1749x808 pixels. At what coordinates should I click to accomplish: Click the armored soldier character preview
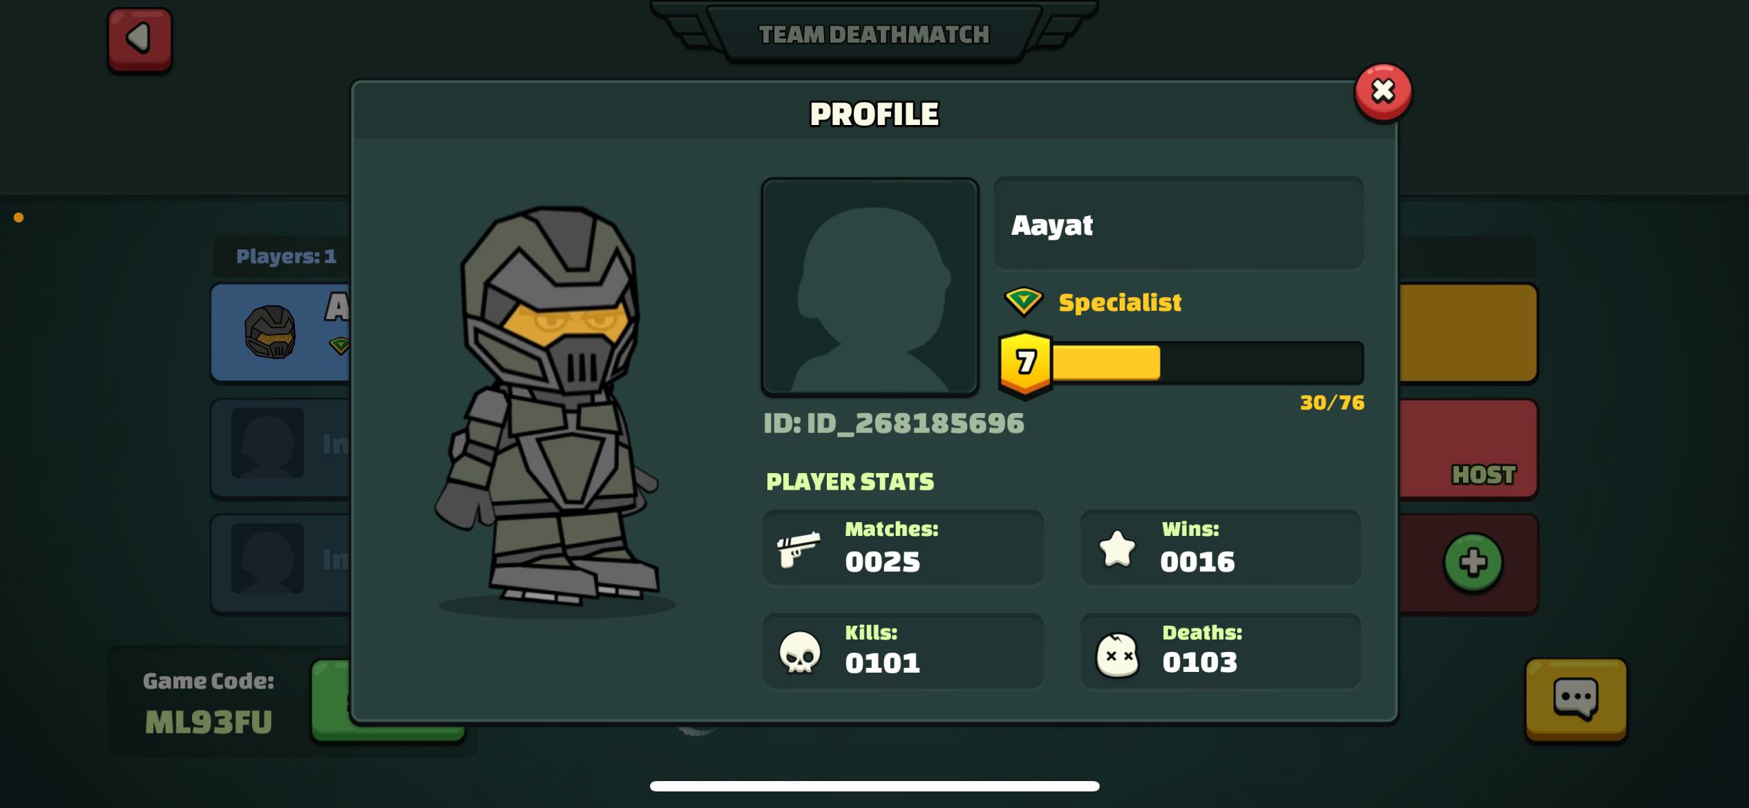pyautogui.click(x=549, y=407)
